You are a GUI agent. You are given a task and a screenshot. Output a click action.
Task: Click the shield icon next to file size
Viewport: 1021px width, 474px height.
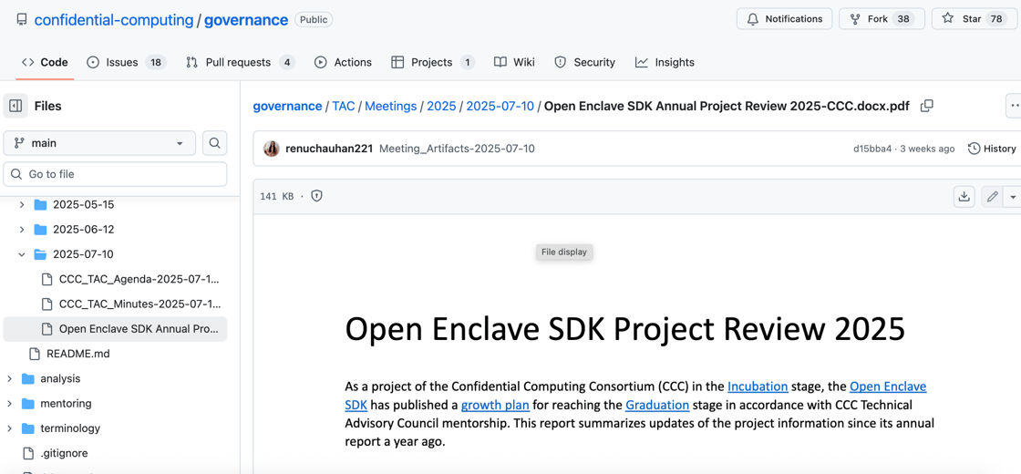tap(316, 196)
